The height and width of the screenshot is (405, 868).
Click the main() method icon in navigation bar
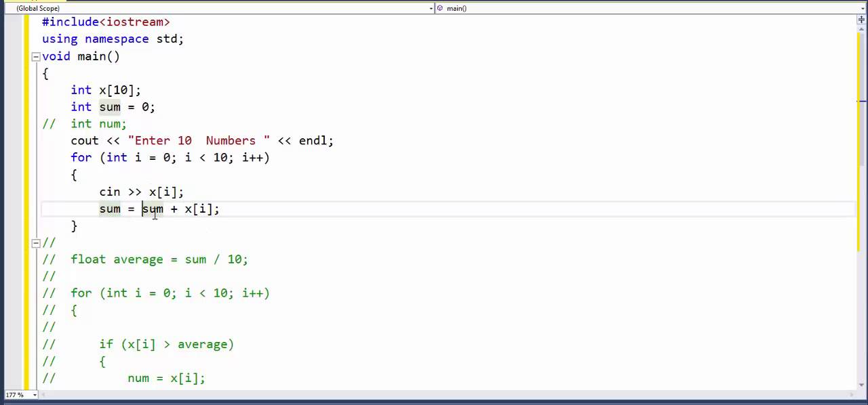440,8
